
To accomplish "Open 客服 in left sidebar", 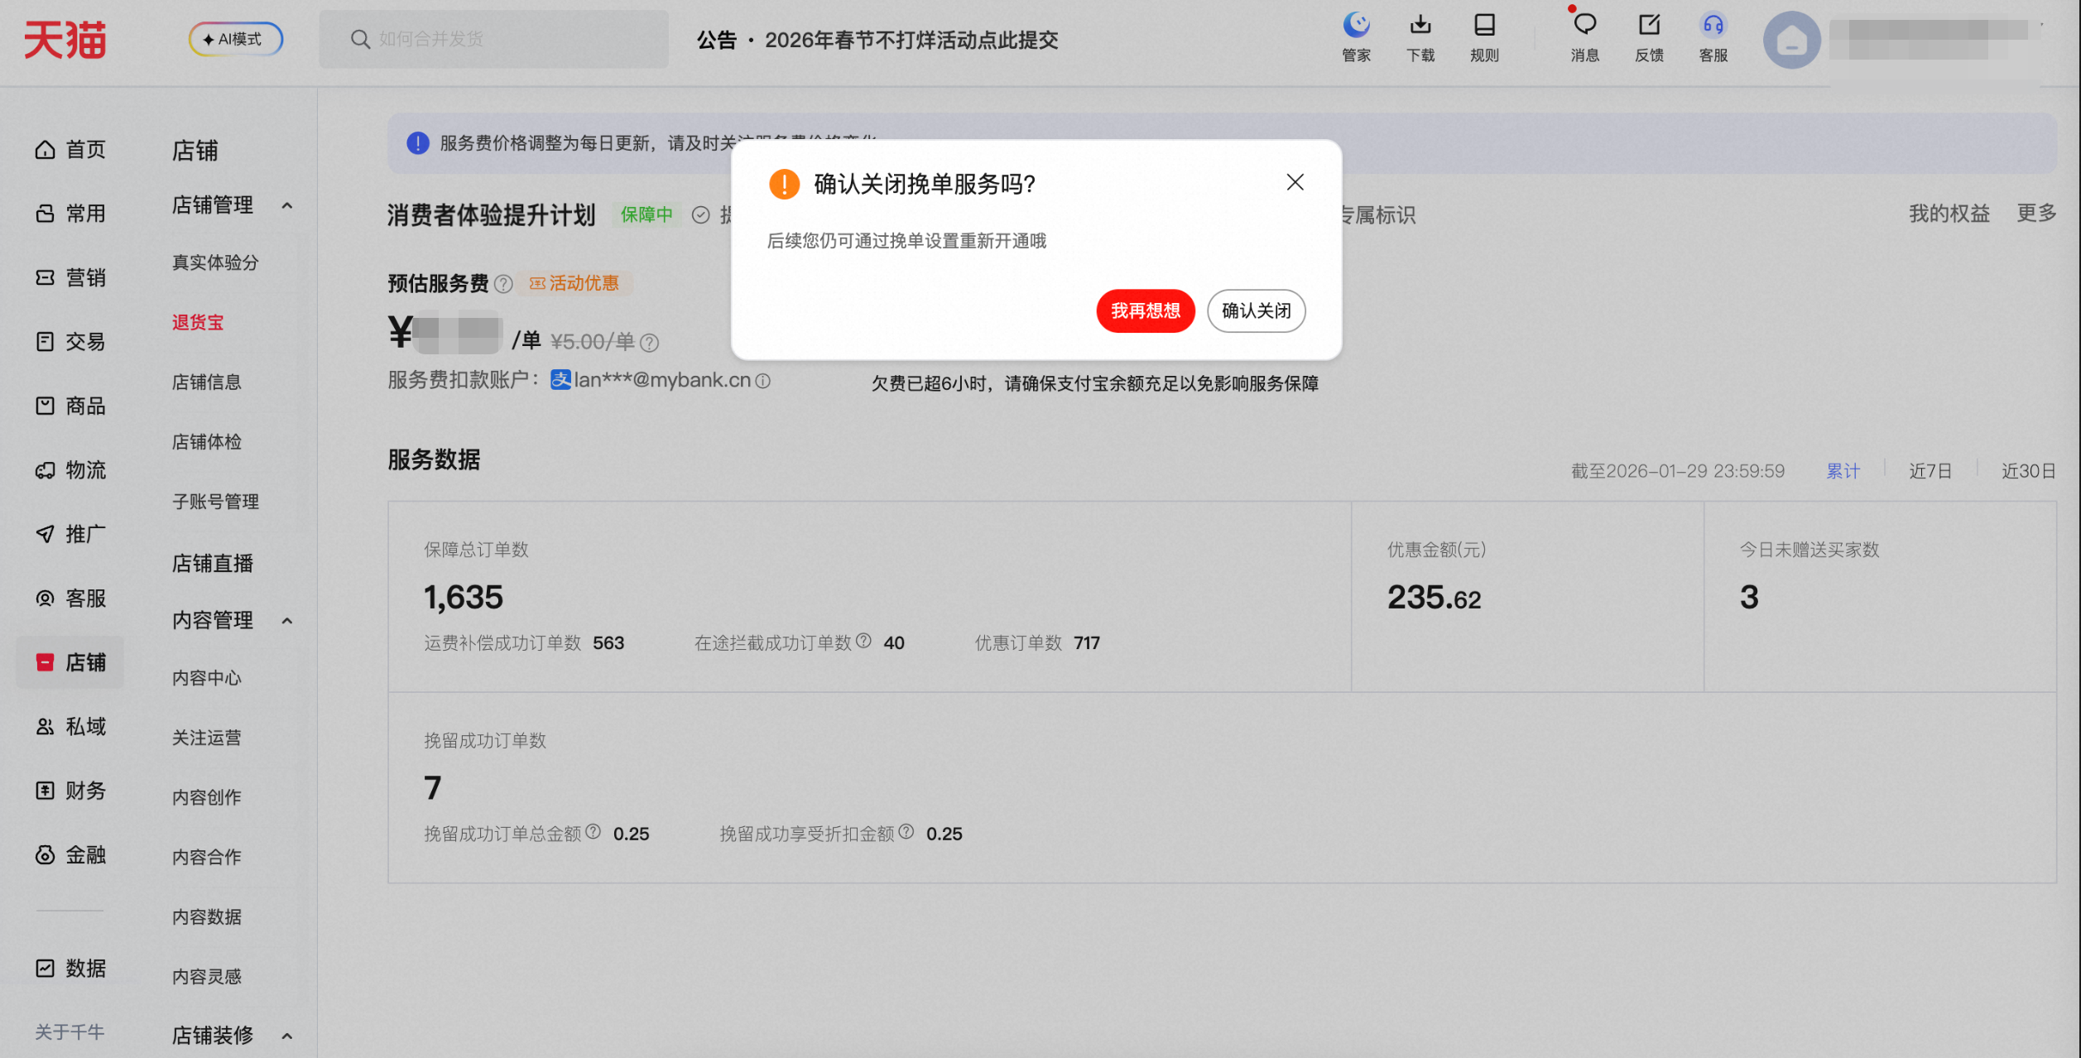I will click(70, 598).
